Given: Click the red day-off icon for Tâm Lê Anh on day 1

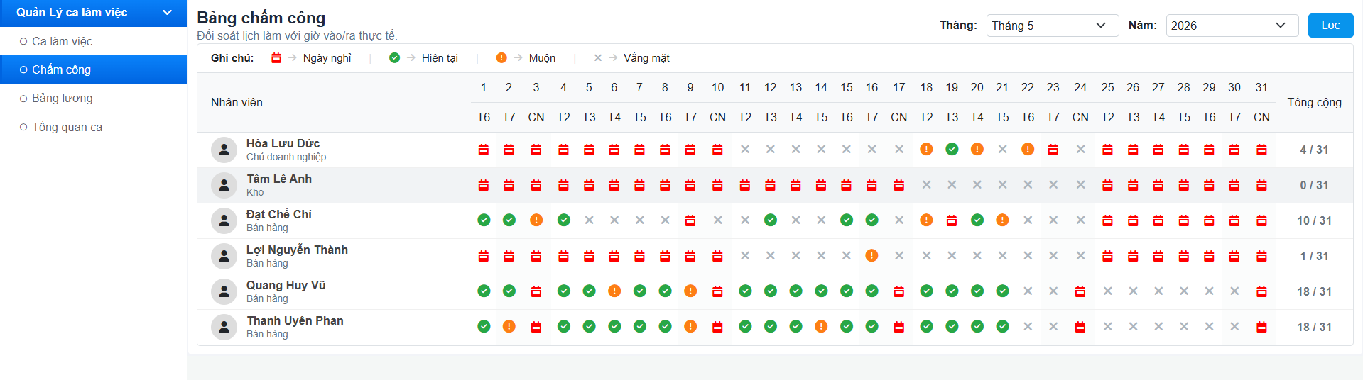Looking at the screenshot, I should point(484,185).
